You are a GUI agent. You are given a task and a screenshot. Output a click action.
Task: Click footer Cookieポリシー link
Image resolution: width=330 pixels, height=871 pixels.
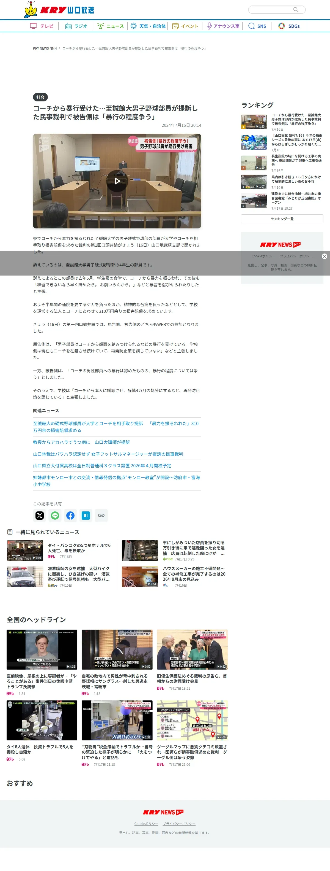[146, 824]
